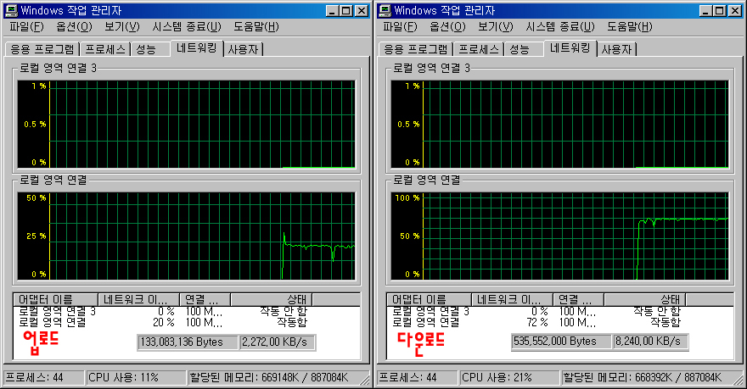Sort by 연결 ... column in left window

205,300
